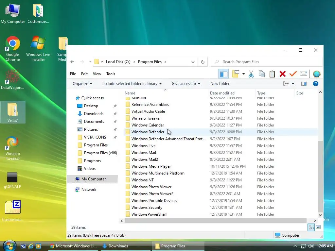
Task: Click the Back navigation arrow
Action: click(72, 62)
